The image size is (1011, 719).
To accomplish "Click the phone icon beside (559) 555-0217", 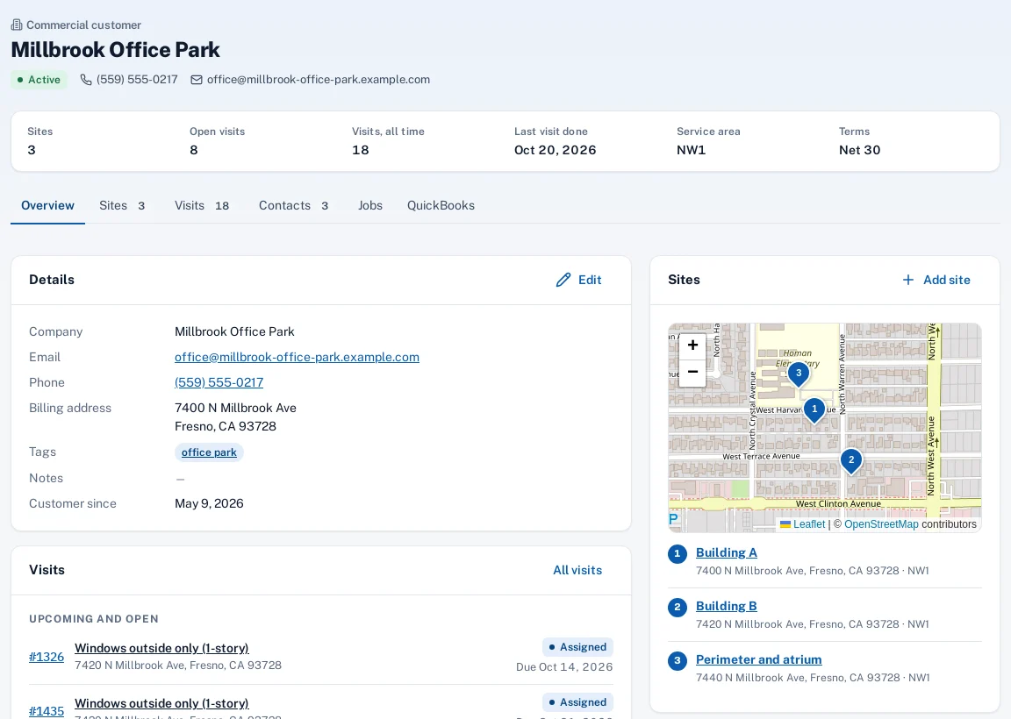I will point(86,80).
